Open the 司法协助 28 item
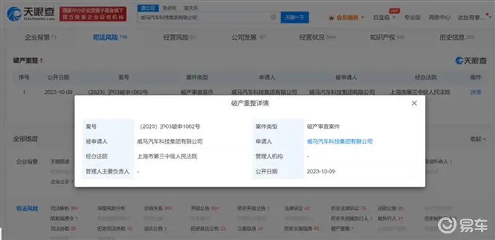Screen dimensions: 495x240 (x=63, y=228)
